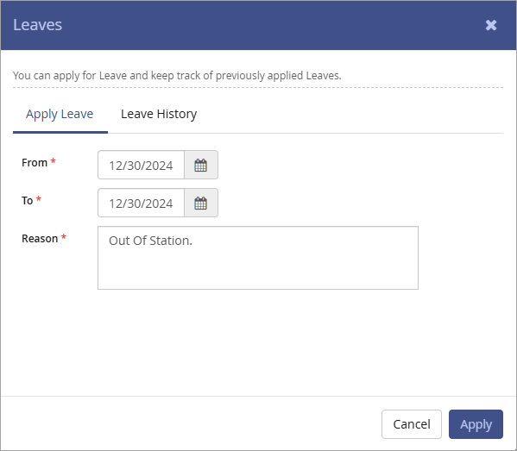Focus the To date input field

pos(142,203)
